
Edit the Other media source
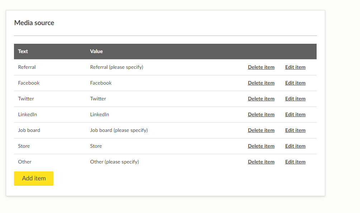(x=295, y=162)
